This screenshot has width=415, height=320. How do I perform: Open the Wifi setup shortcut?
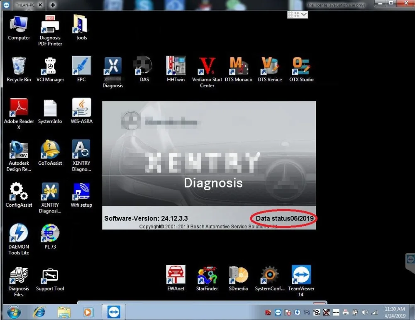(81, 195)
